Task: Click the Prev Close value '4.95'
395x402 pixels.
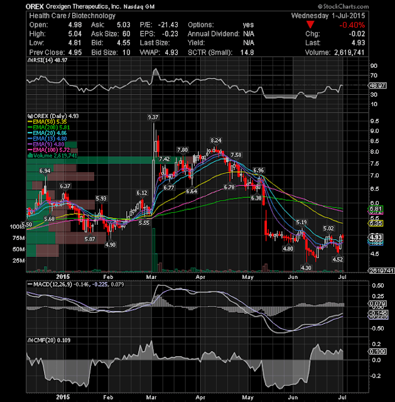Action: pos(75,52)
